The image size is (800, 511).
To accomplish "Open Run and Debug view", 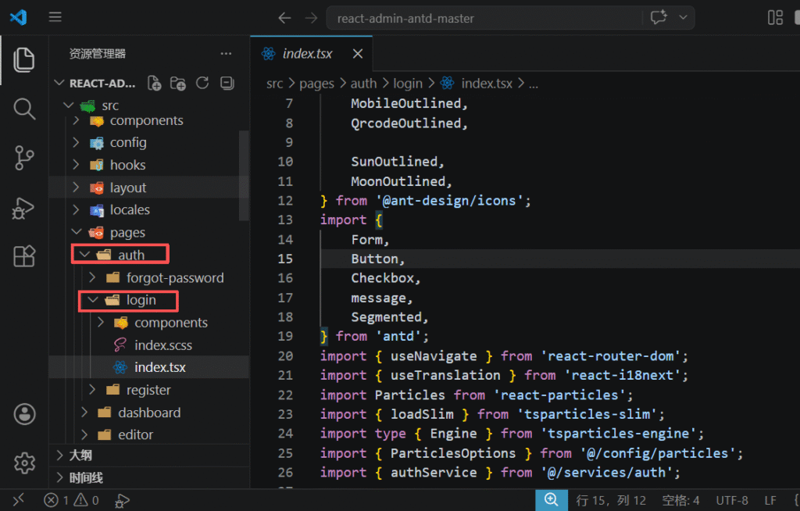I will (24, 208).
